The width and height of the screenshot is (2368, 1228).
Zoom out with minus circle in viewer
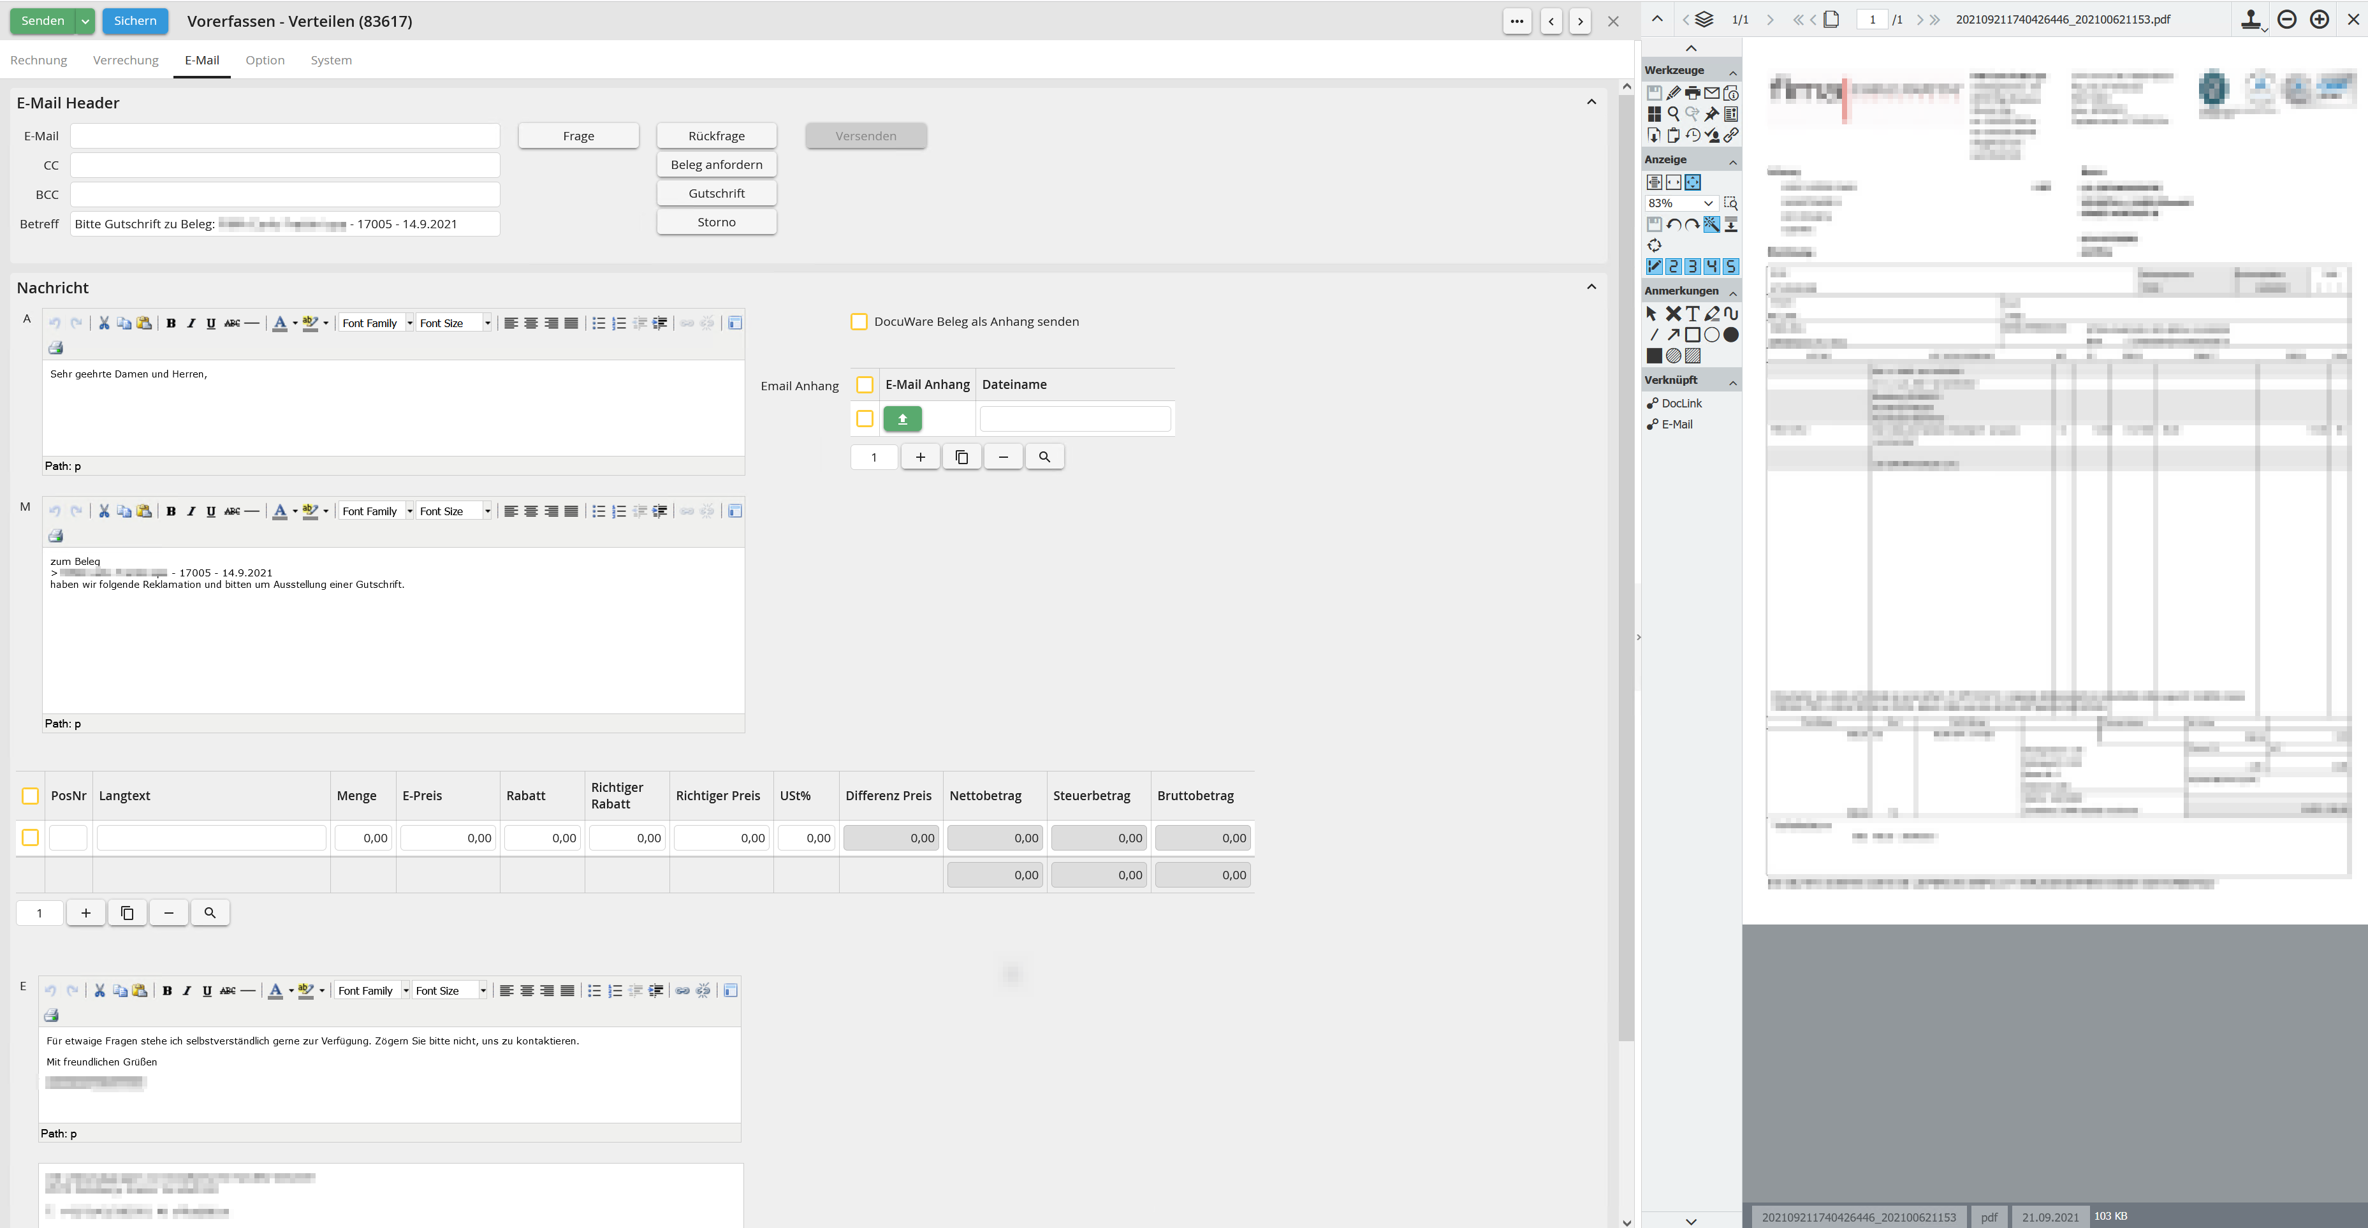pos(2287,19)
